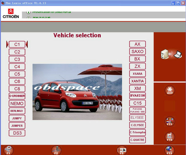Open the F11 language flags icon
Viewport: 186px width, 155px height.
170,121
